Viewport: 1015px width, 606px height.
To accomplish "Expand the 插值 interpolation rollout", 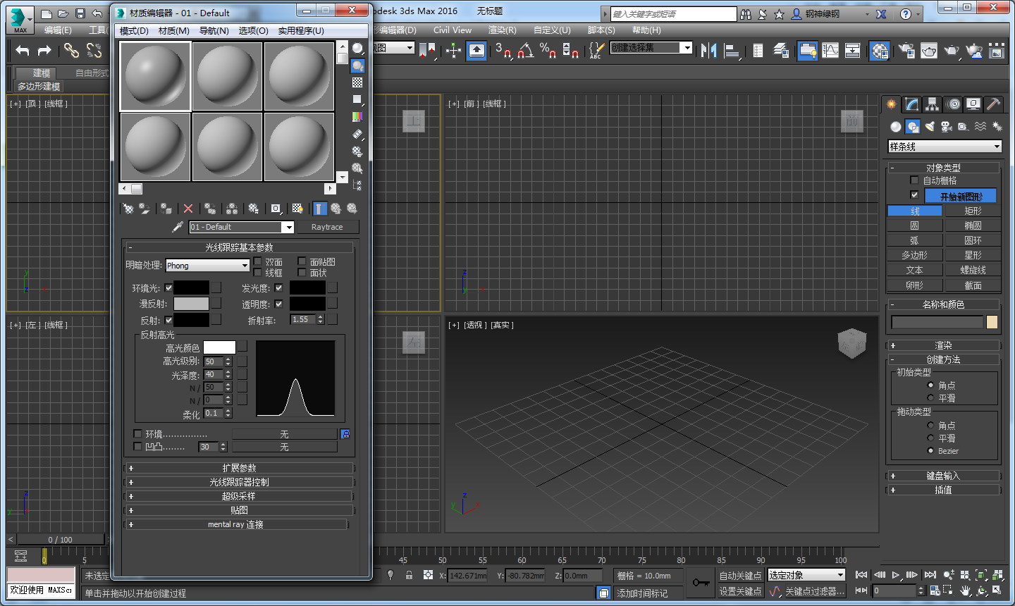I will click(943, 490).
